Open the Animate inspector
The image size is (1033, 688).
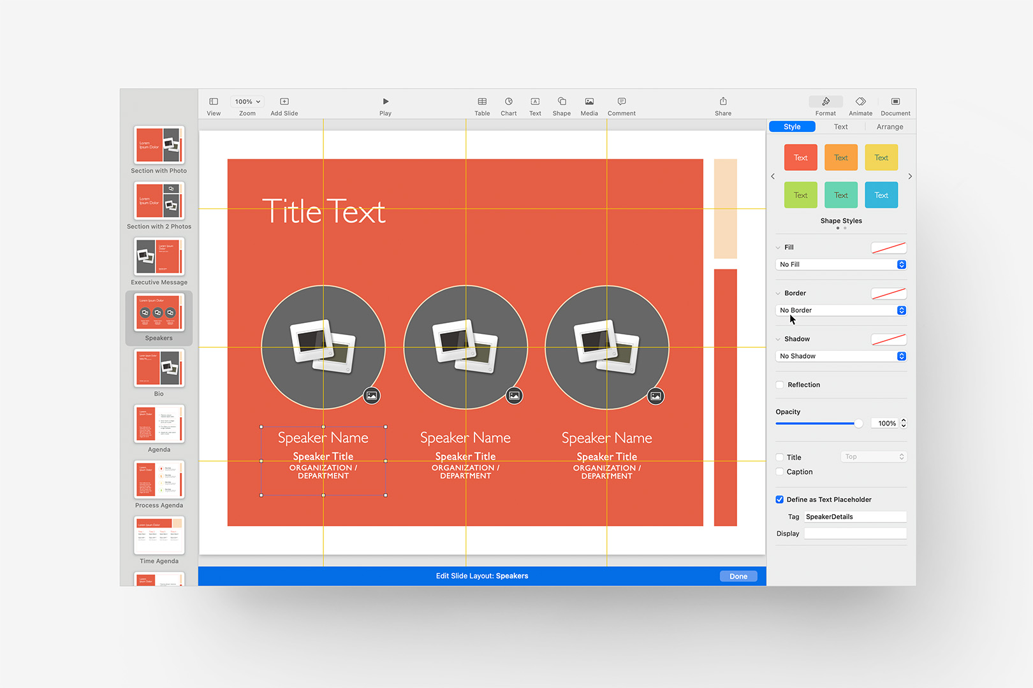(x=860, y=105)
